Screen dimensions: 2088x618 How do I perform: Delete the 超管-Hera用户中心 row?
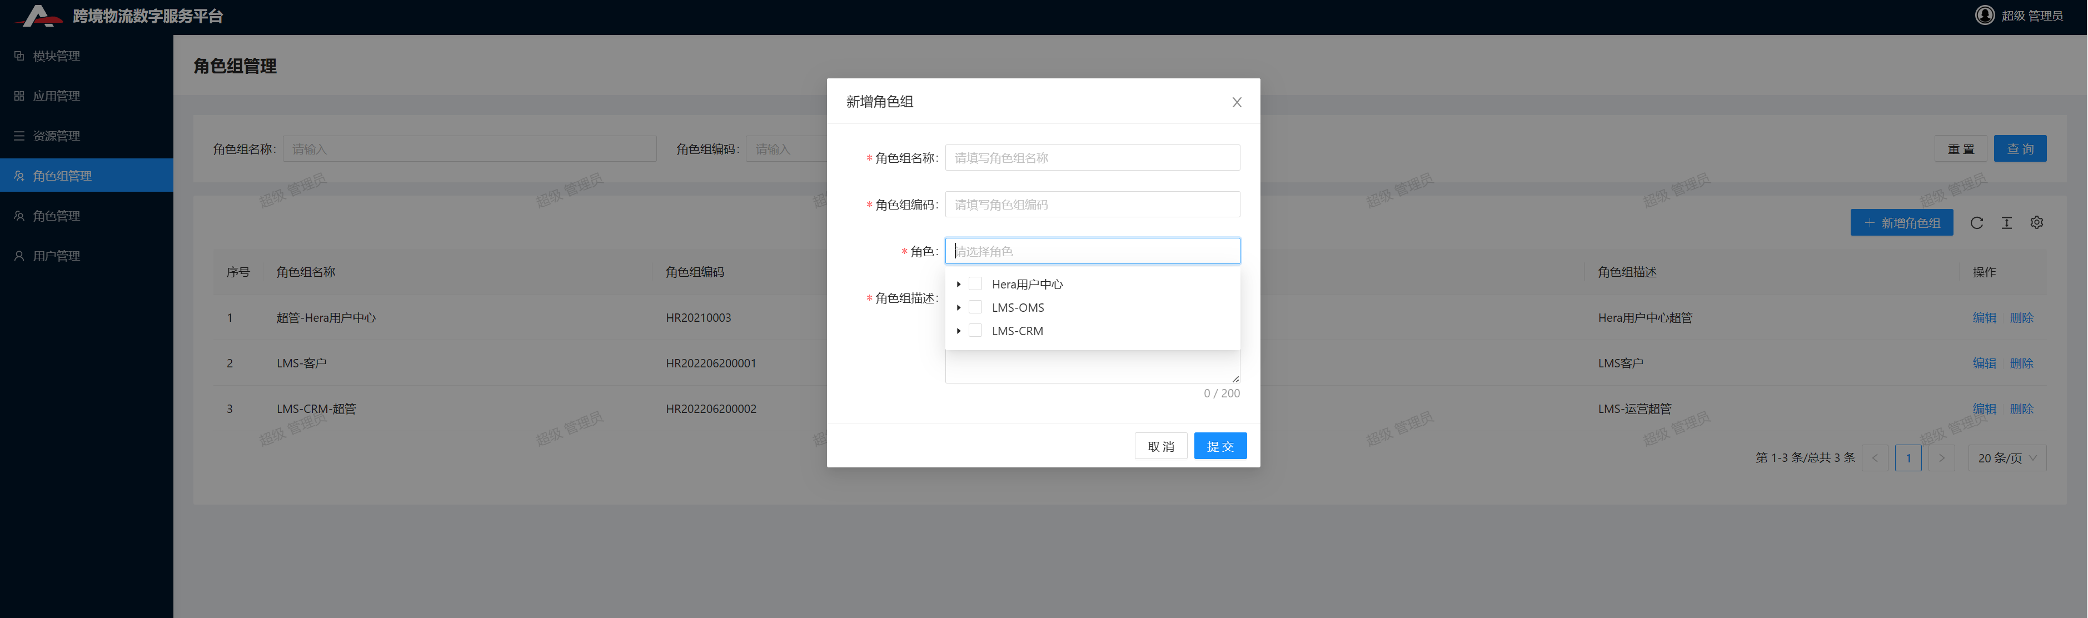(x=2021, y=318)
